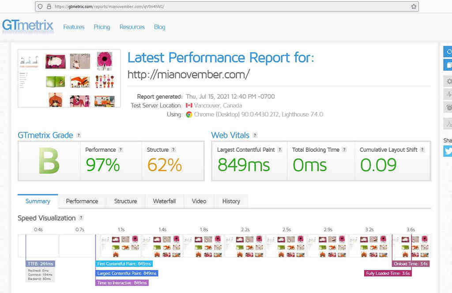Image resolution: width=452 pixels, height=293 pixels.
Task: Click help icon next to Speed Visualization
Action: coord(81,218)
